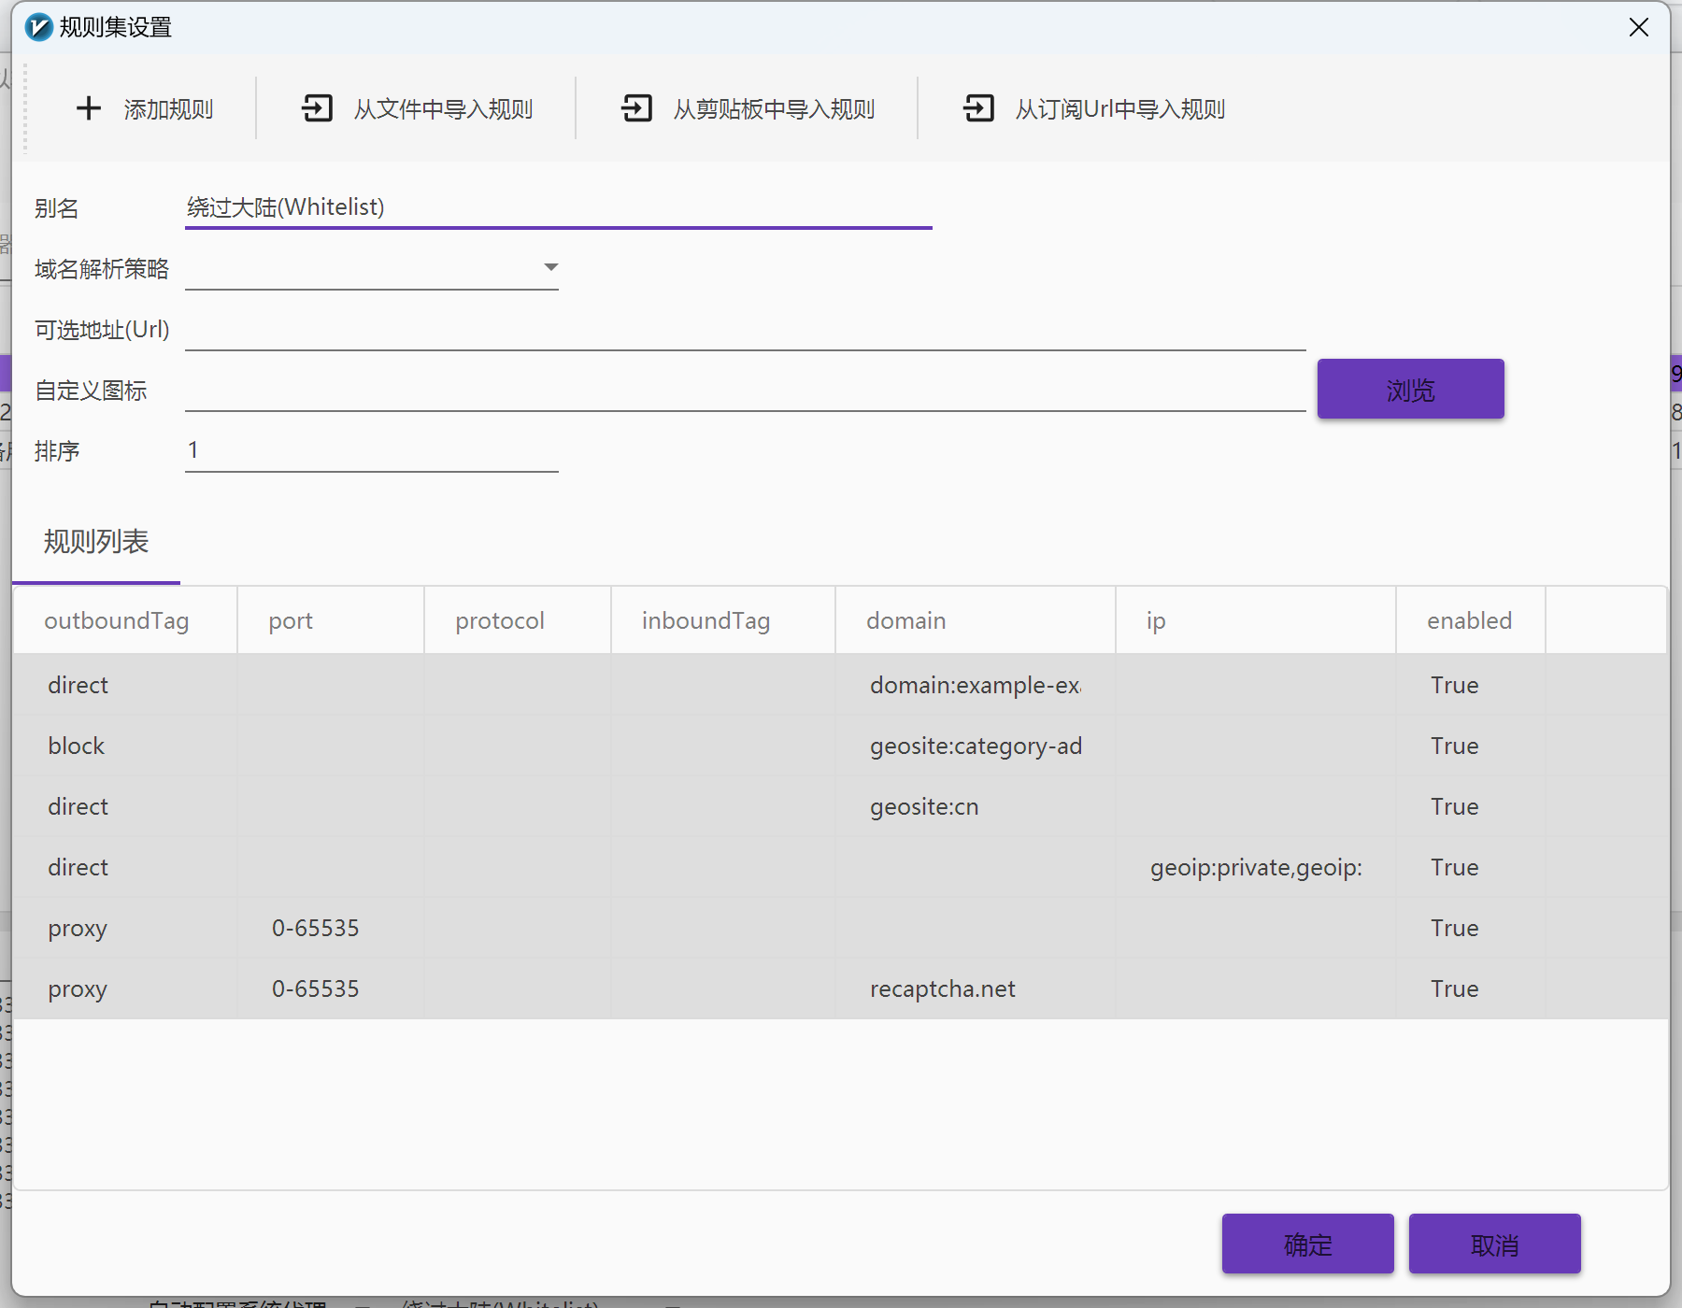This screenshot has height=1308, width=1682.
Task: Click the import from subscription Url icon
Action: coord(978,108)
